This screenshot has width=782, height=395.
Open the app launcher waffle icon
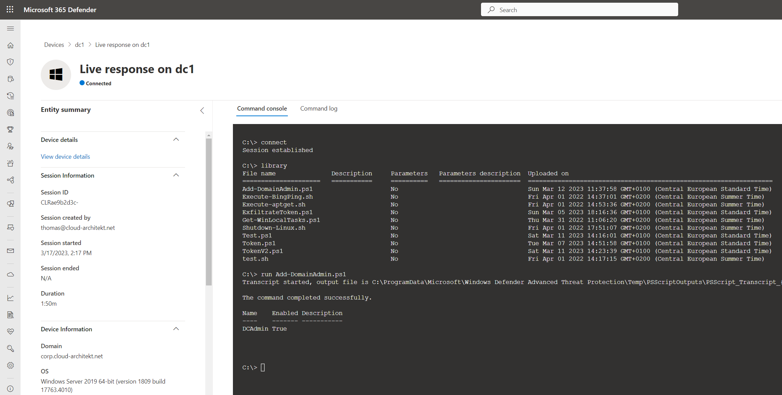pyautogui.click(x=10, y=9)
